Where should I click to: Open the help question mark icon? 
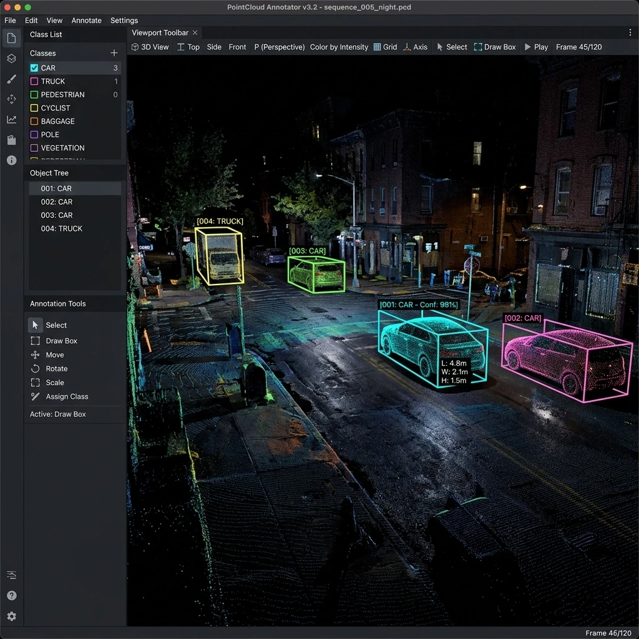pyautogui.click(x=11, y=596)
